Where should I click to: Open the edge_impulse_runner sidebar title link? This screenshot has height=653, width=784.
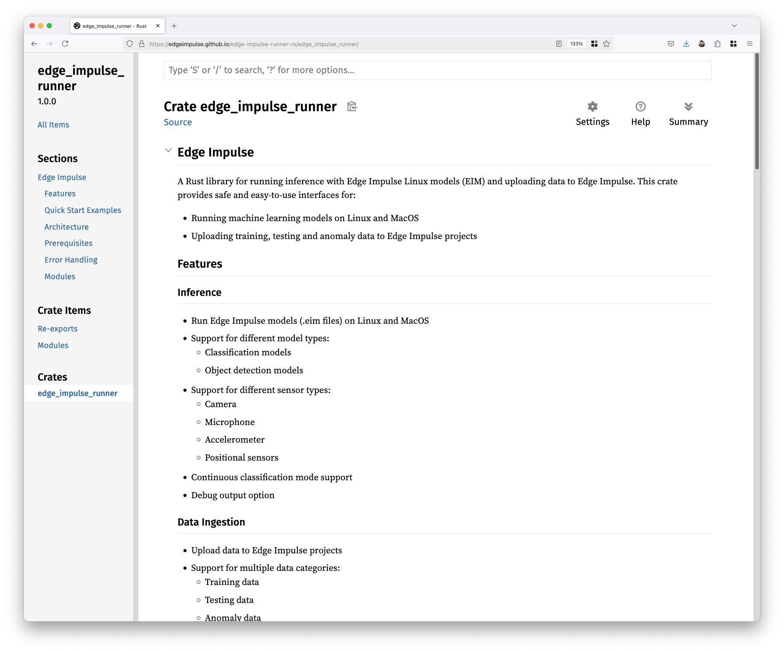[x=81, y=78]
